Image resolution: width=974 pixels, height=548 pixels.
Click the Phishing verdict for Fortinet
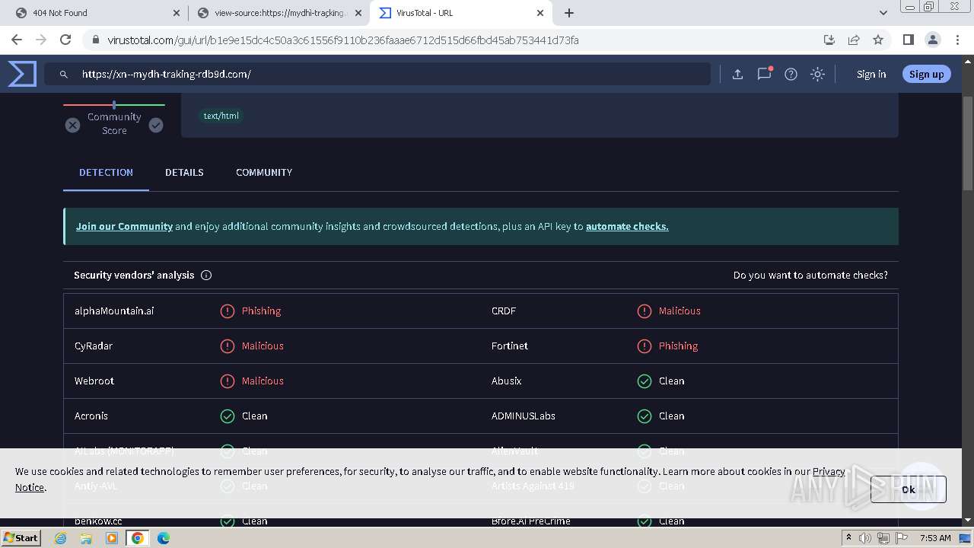point(678,346)
